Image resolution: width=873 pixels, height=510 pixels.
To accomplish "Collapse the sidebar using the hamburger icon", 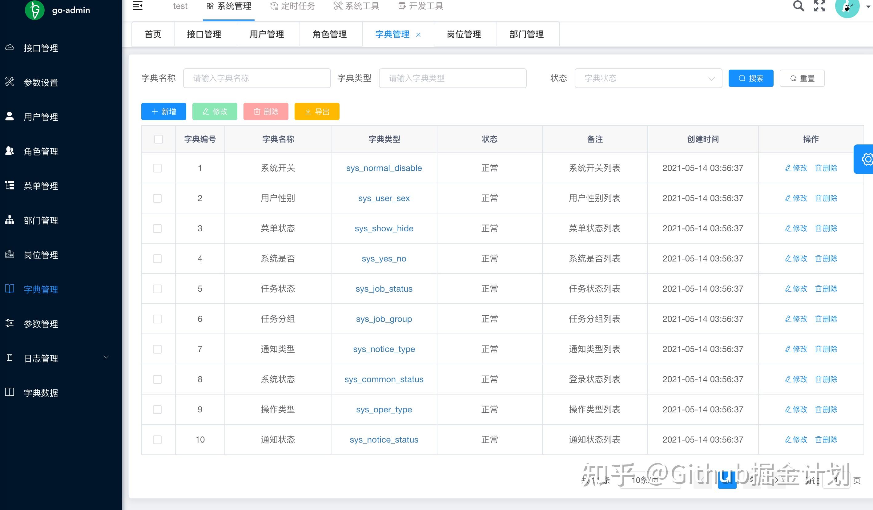I will point(137,6).
